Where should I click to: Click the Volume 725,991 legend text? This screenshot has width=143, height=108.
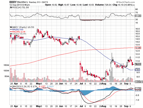[19, 34]
